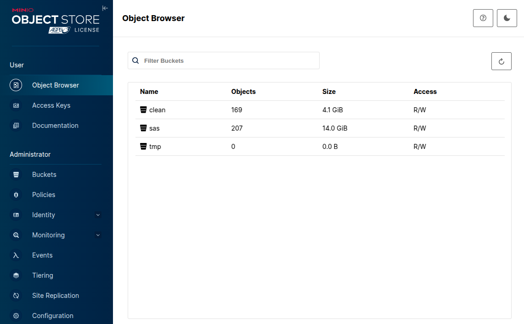Click the Site Replication sync icon

click(x=16, y=296)
